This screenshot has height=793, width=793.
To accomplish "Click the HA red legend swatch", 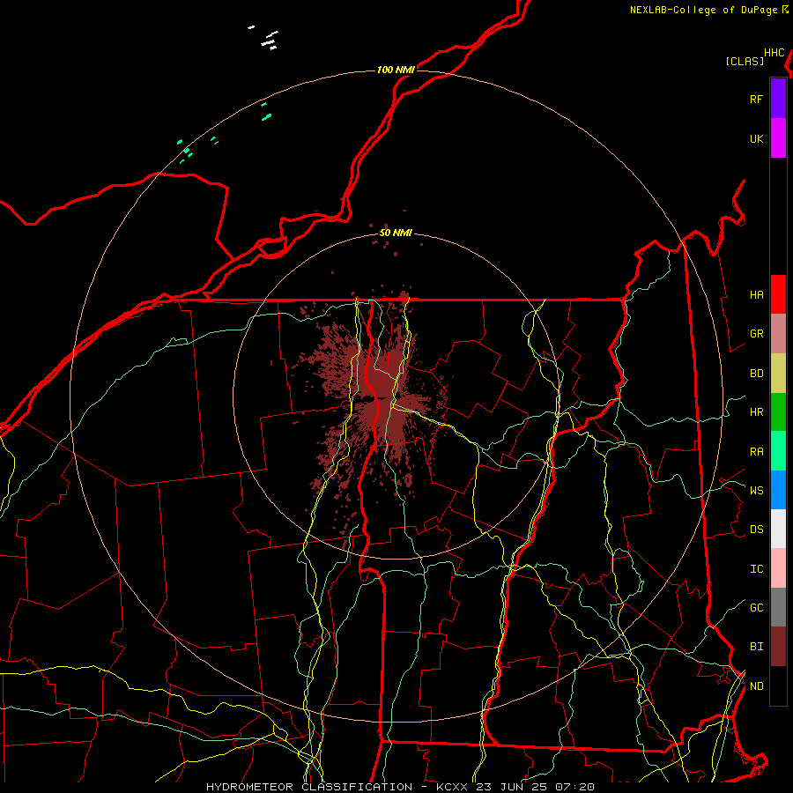I will pyautogui.click(x=778, y=294).
